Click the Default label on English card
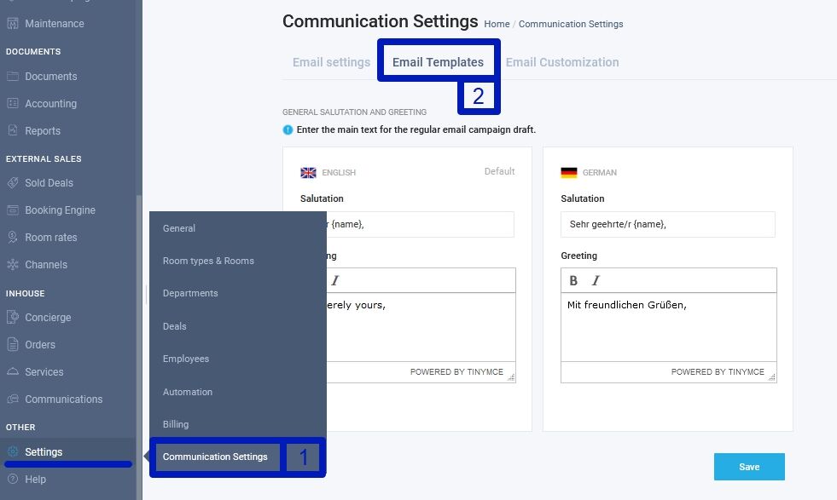Image resolution: width=837 pixels, height=500 pixels. coord(500,171)
